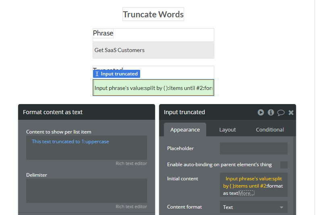321x215 pixels.
Task: Select the Get SaaS Customers input element
Action: point(153,50)
